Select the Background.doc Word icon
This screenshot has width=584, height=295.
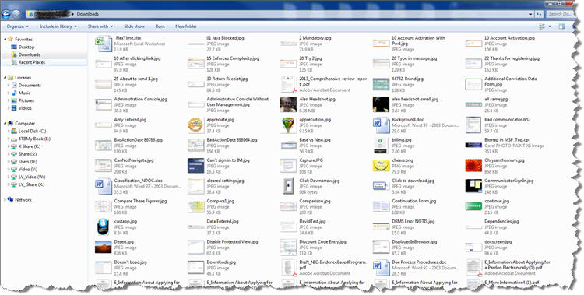tap(381, 125)
